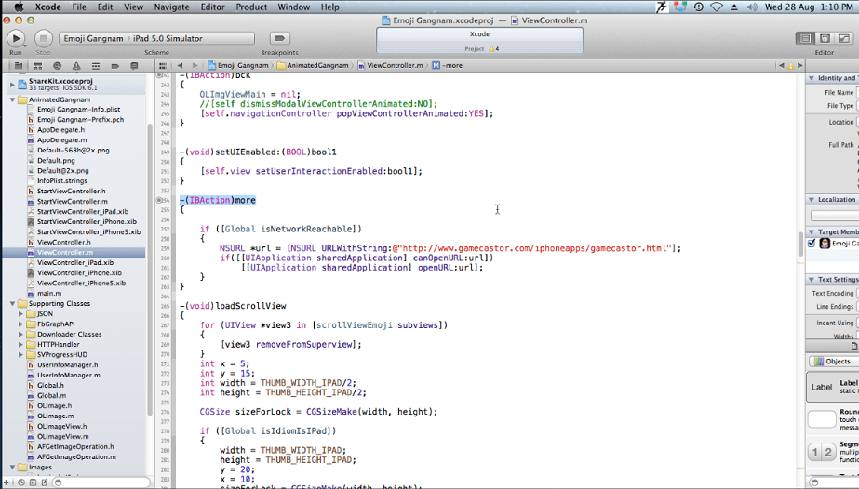Expand the HTTPHandler folder
The width and height of the screenshot is (859, 489).
click(20, 345)
